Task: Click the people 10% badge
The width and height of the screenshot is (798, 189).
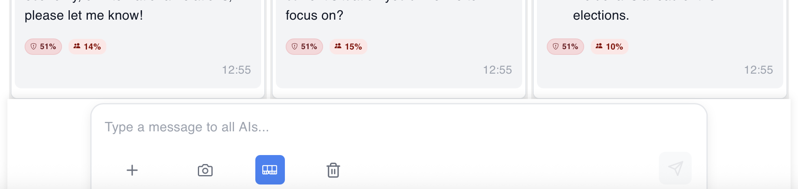Action: coord(610,47)
